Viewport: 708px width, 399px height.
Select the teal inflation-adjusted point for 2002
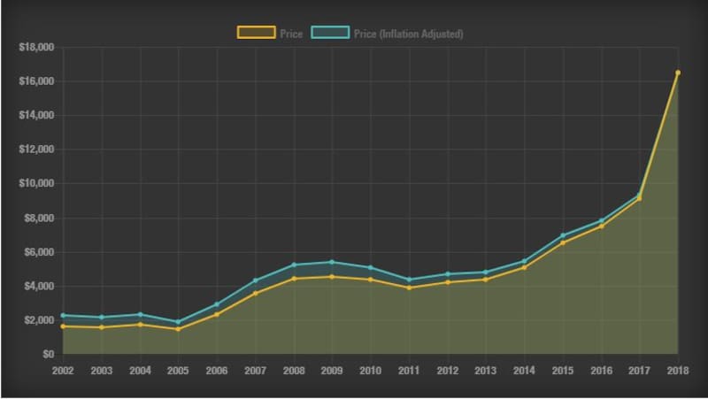[x=63, y=315]
